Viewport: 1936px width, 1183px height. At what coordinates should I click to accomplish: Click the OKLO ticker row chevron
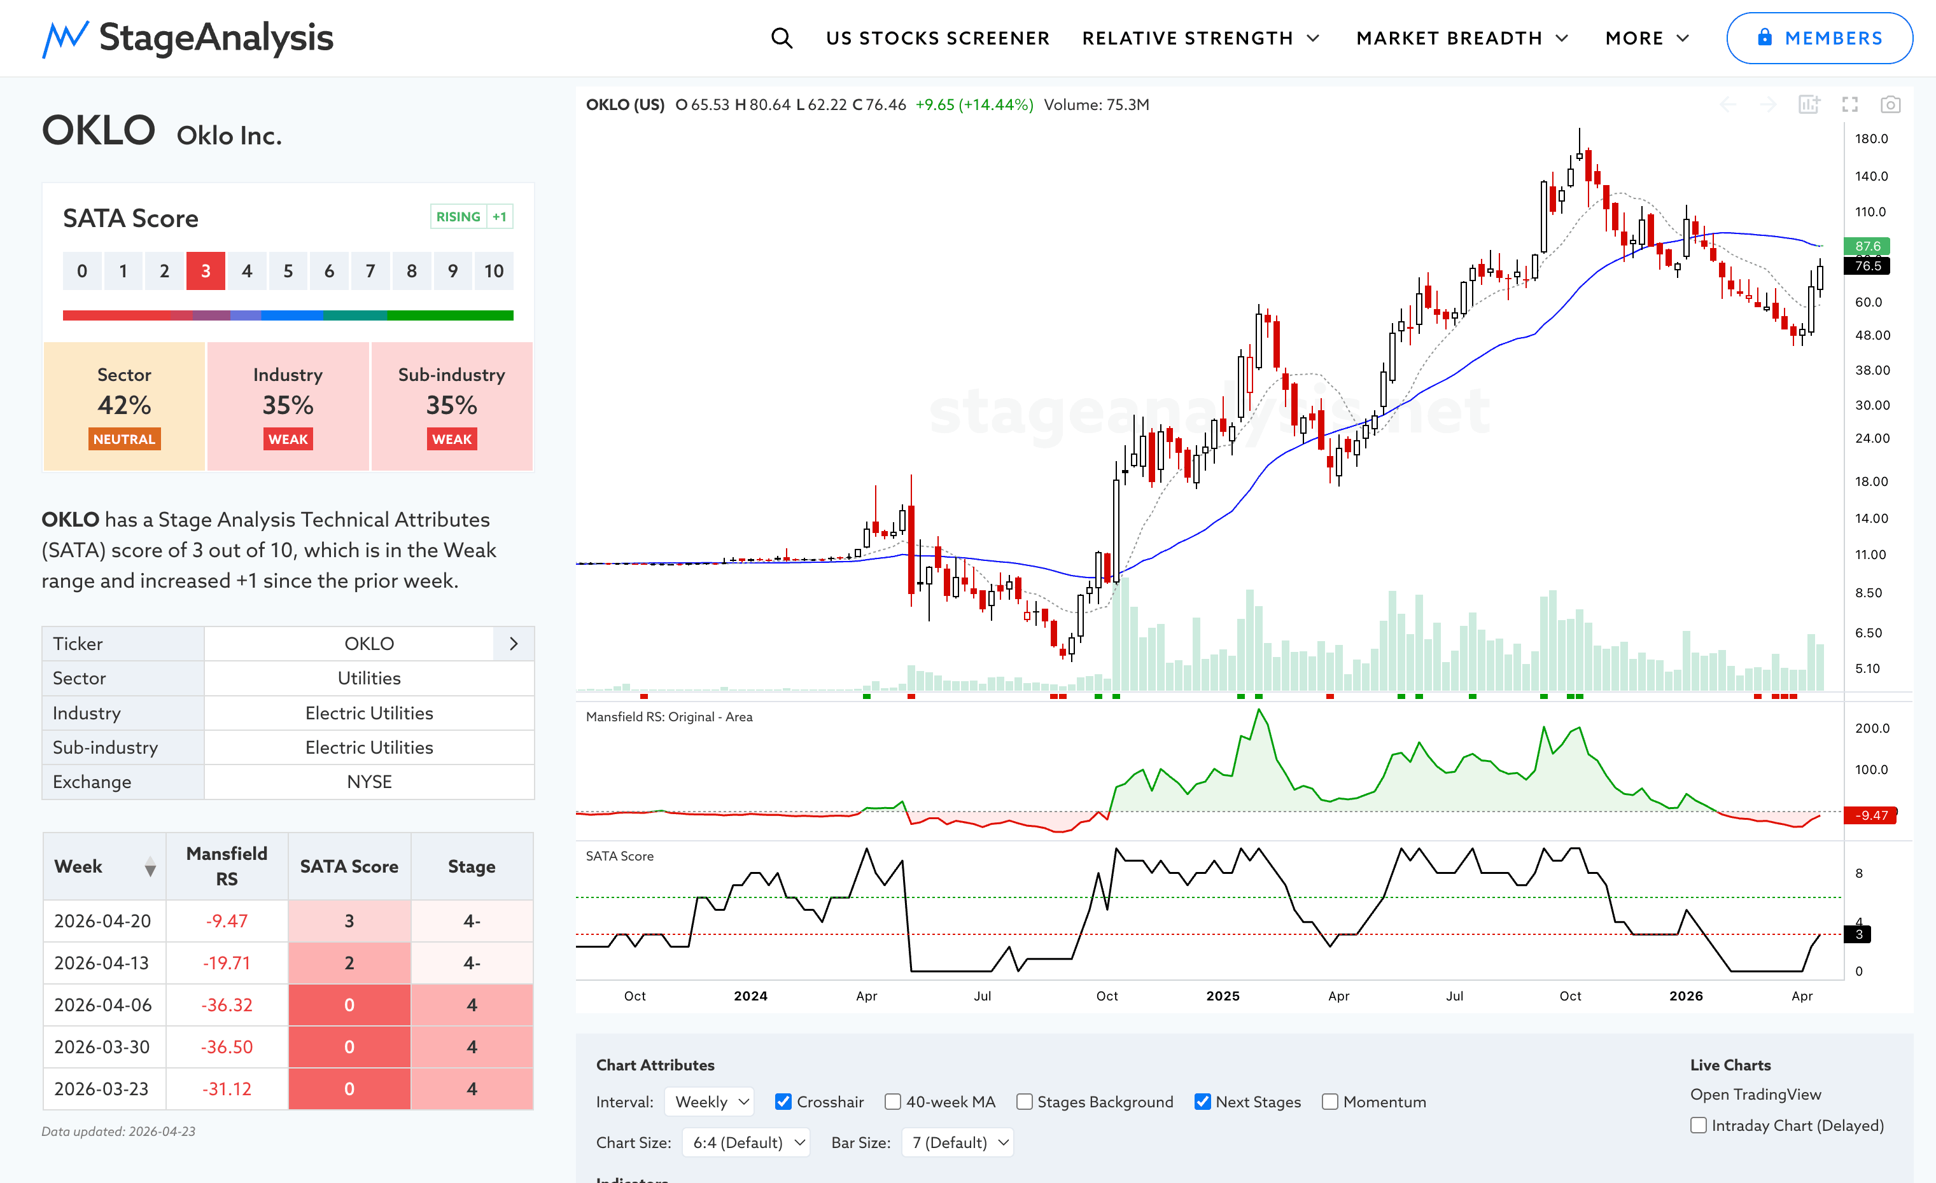[514, 644]
